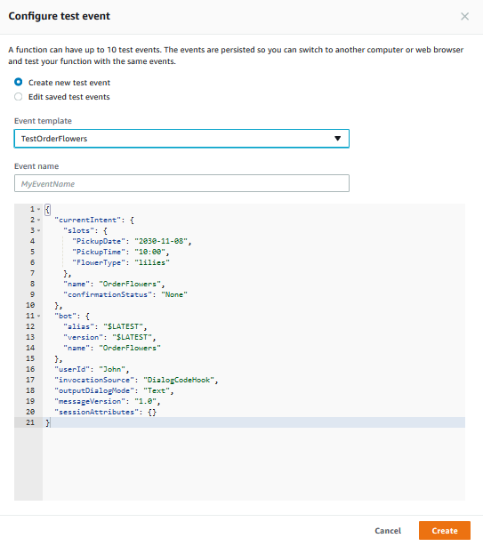Open the Event template dropdown
Viewport: 483px width, 546px height.
pos(181,139)
